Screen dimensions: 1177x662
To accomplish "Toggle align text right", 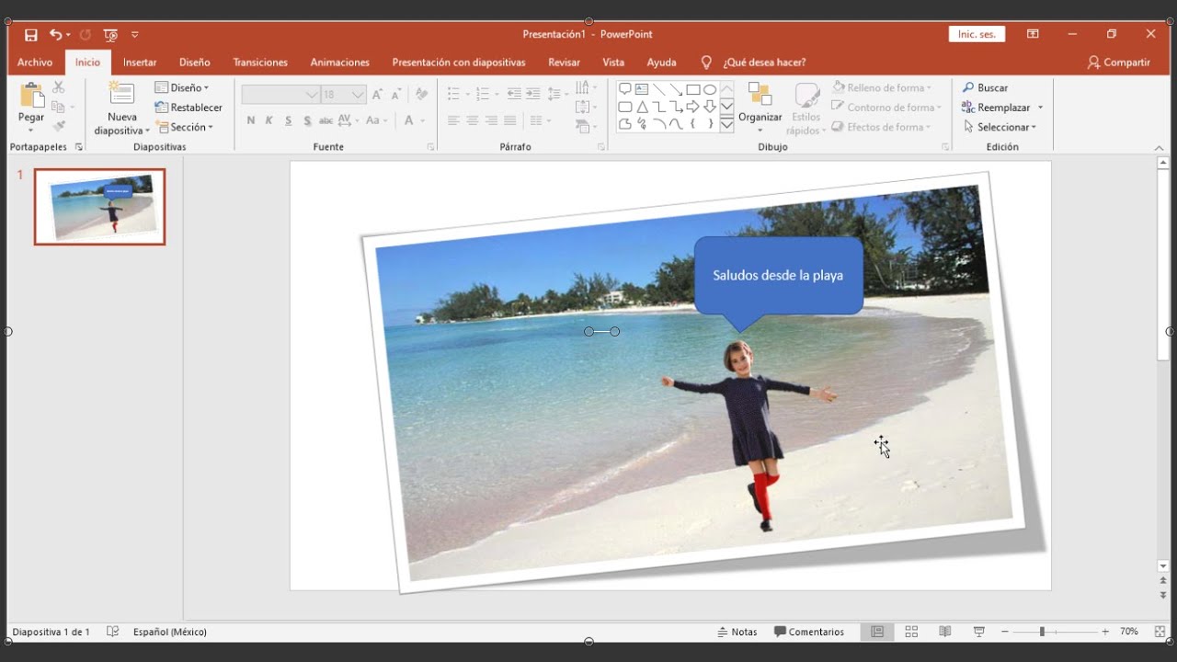I will tap(491, 120).
